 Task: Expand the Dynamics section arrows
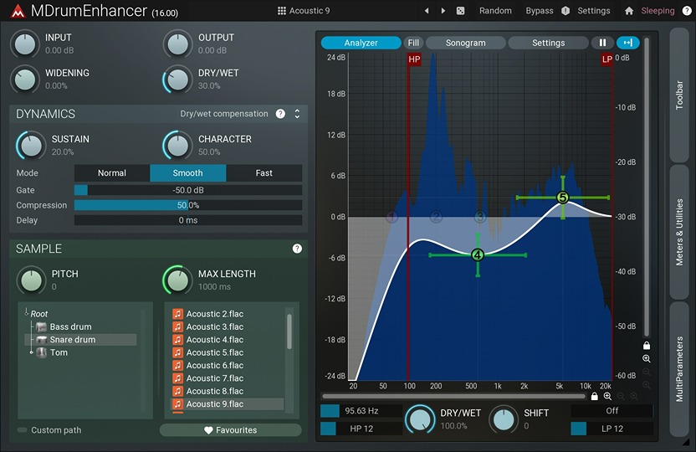[x=297, y=114]
